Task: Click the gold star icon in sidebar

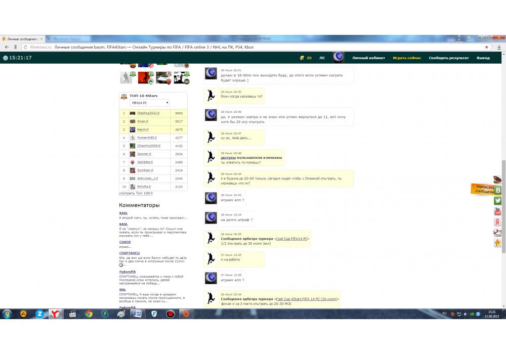Action: coord(498,243)
